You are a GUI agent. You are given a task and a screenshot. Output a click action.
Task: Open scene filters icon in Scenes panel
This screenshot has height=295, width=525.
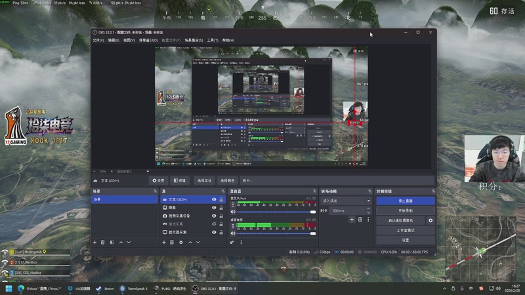click(112, 242)
